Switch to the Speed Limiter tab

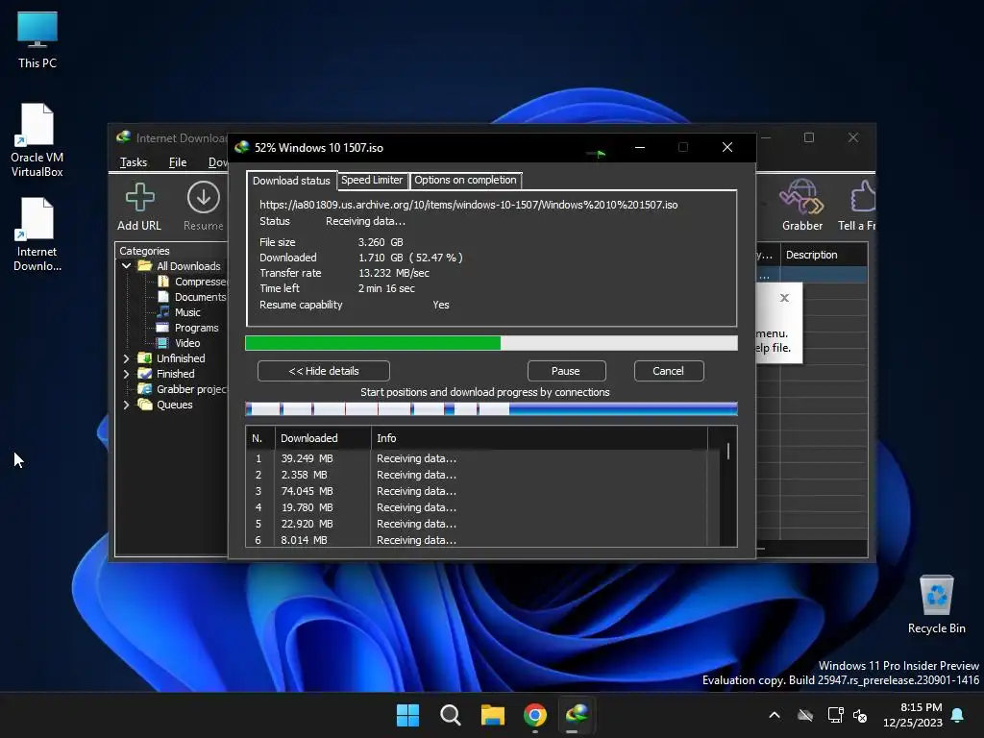coord(372,180)
